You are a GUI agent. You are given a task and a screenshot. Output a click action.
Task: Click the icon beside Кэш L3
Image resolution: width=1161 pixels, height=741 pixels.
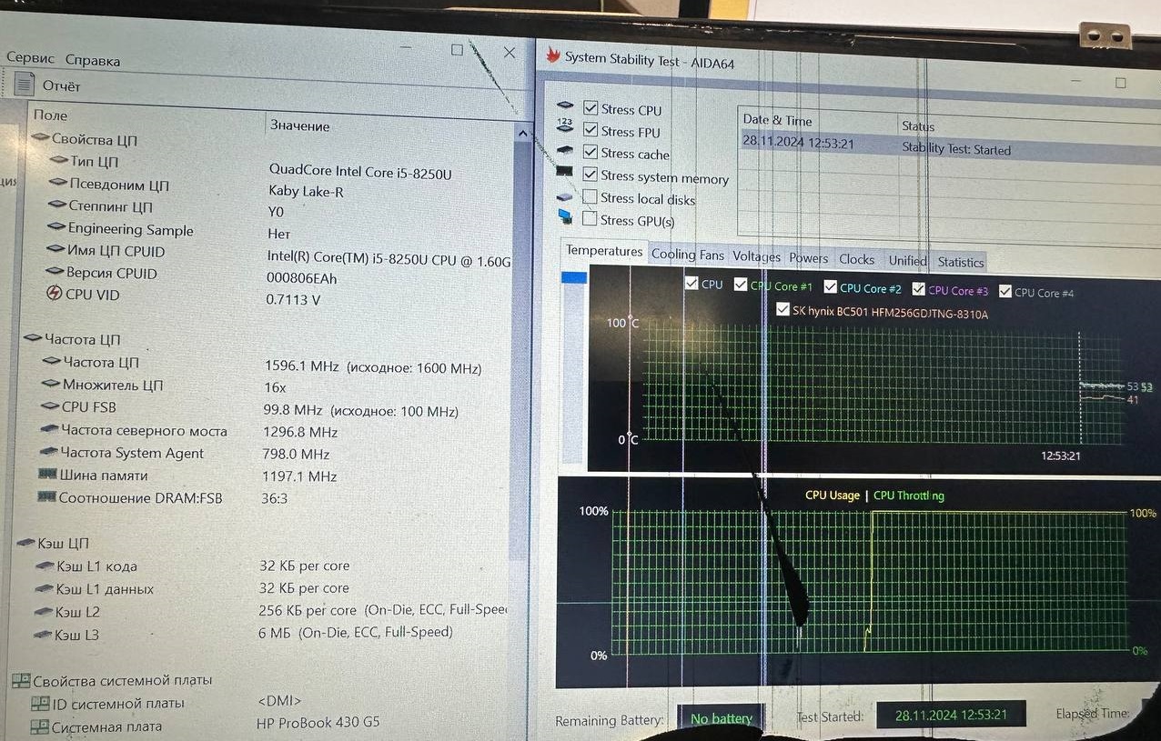[x=43, y=635]
